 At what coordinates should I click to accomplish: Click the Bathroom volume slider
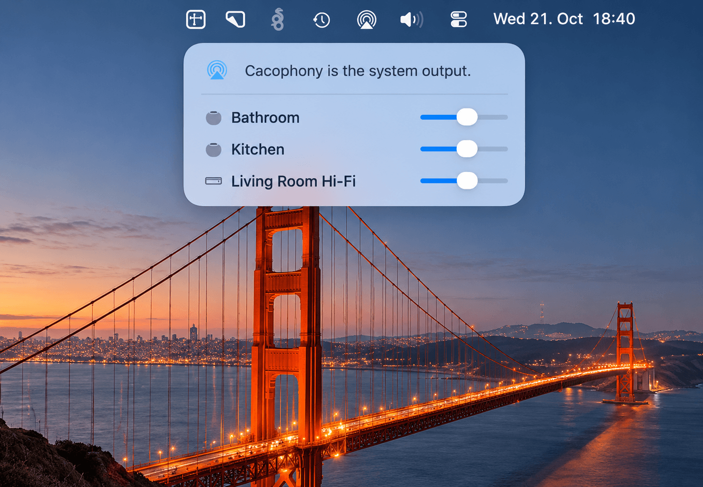pyautogui.click(x=464, y=117)
